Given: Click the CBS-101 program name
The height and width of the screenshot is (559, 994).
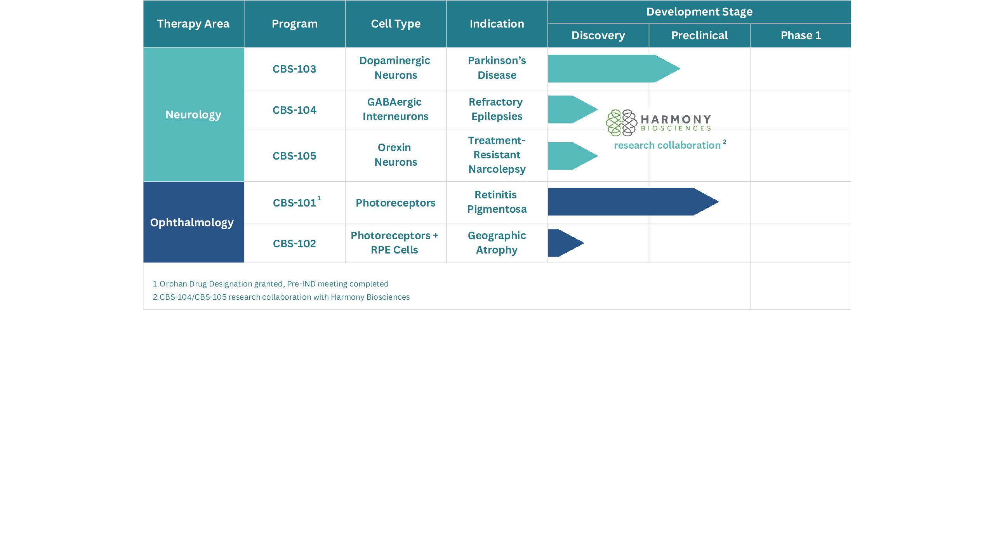Looking at the screenshot, I should [x=294, y=203].
